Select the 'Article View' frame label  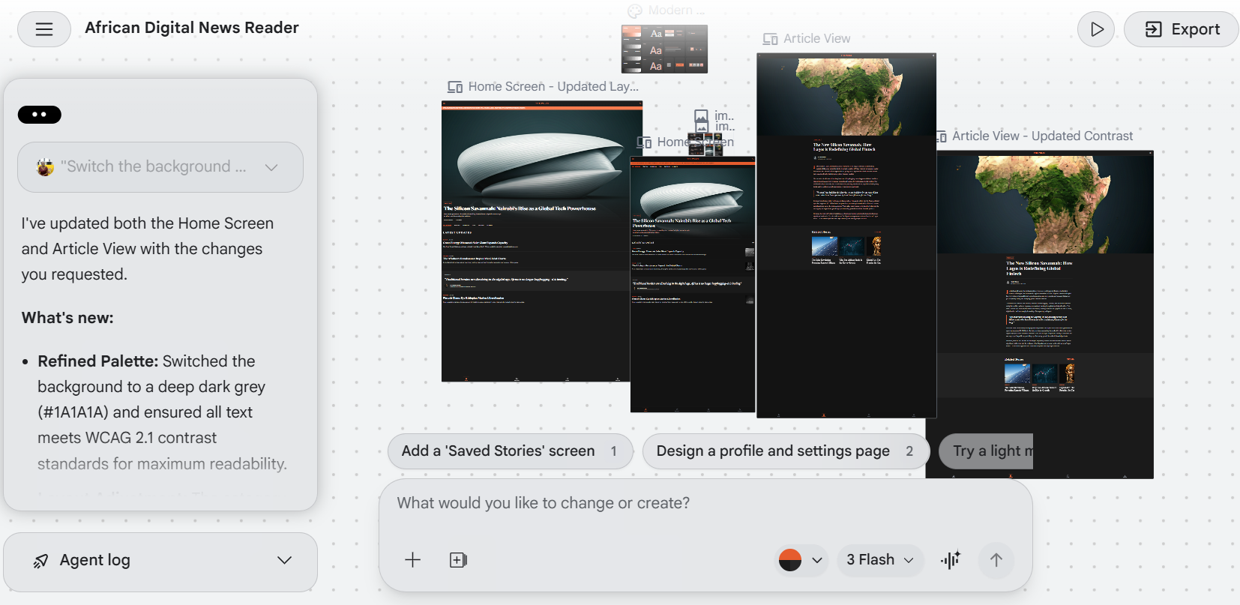(816, 39)
